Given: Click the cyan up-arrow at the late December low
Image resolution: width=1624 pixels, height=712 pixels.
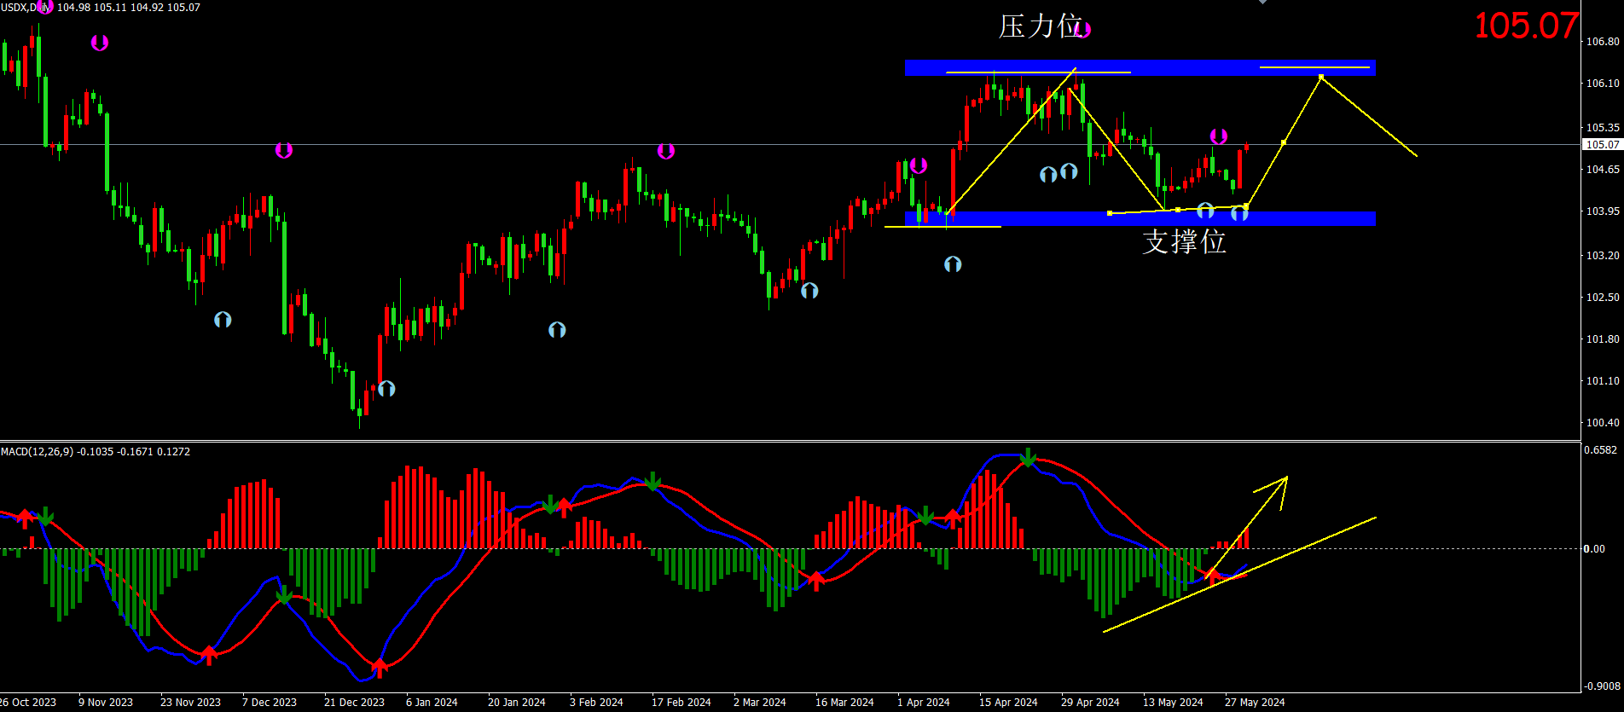Looking at the screenshot, I should pyautogui.click(x=386, y=389).
